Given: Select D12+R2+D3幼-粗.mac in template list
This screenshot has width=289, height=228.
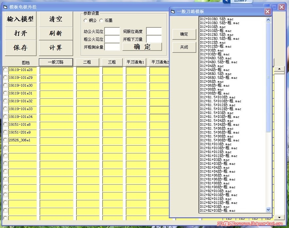Looking at the screenshot, I should pos(218,210).
